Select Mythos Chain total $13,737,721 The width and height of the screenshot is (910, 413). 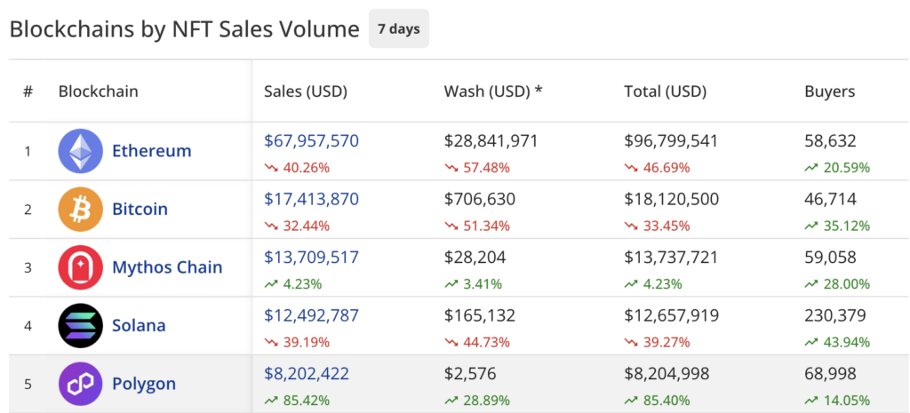click(671, 257)
